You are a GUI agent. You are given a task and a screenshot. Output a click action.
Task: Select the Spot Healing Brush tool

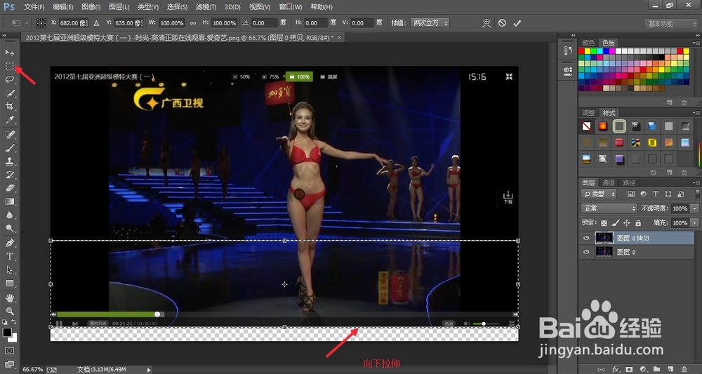(x=9, y=134)
